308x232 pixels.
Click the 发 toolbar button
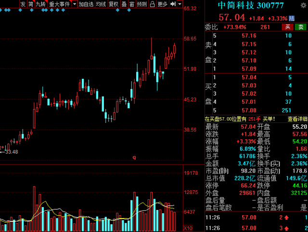click(x=23, y=4)
